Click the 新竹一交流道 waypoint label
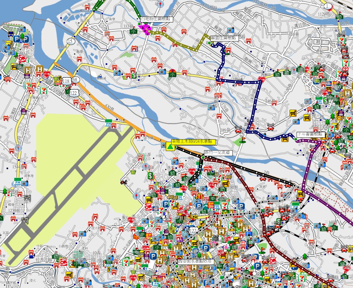The width and height of the screenshot is (353, 288). (218, 153)
